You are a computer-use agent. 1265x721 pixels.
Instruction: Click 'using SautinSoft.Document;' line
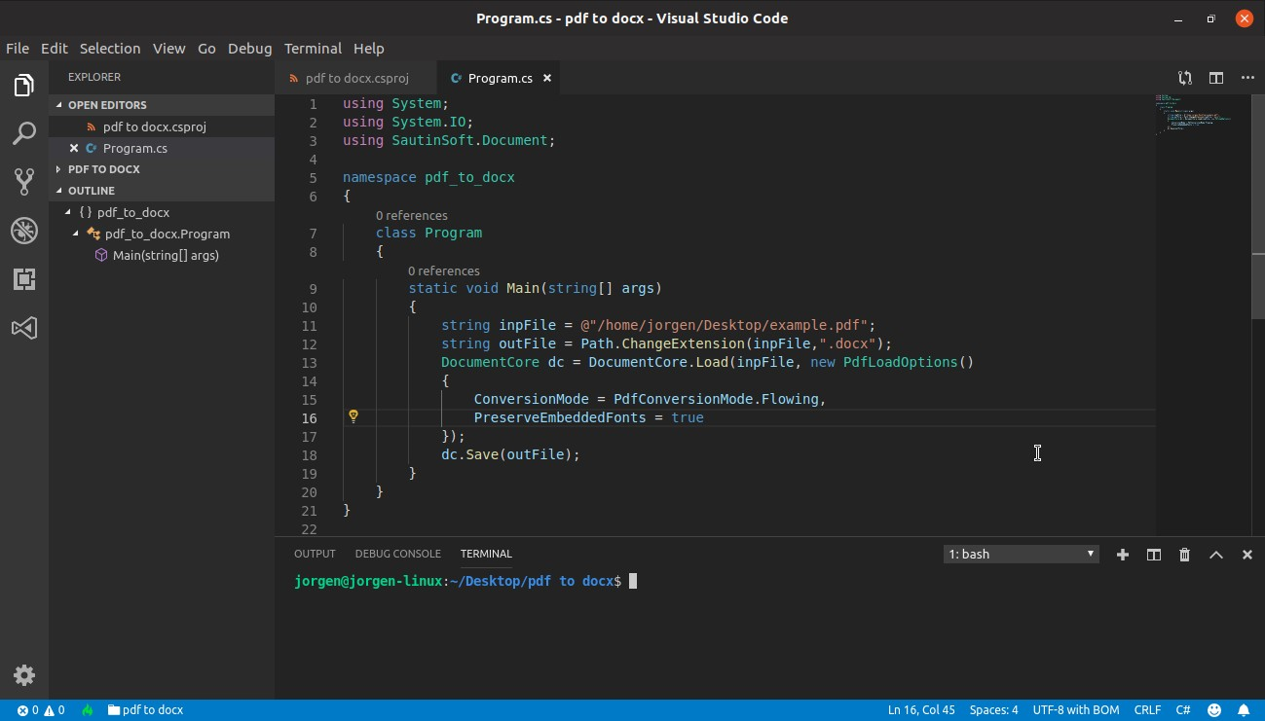coord(449,140)
